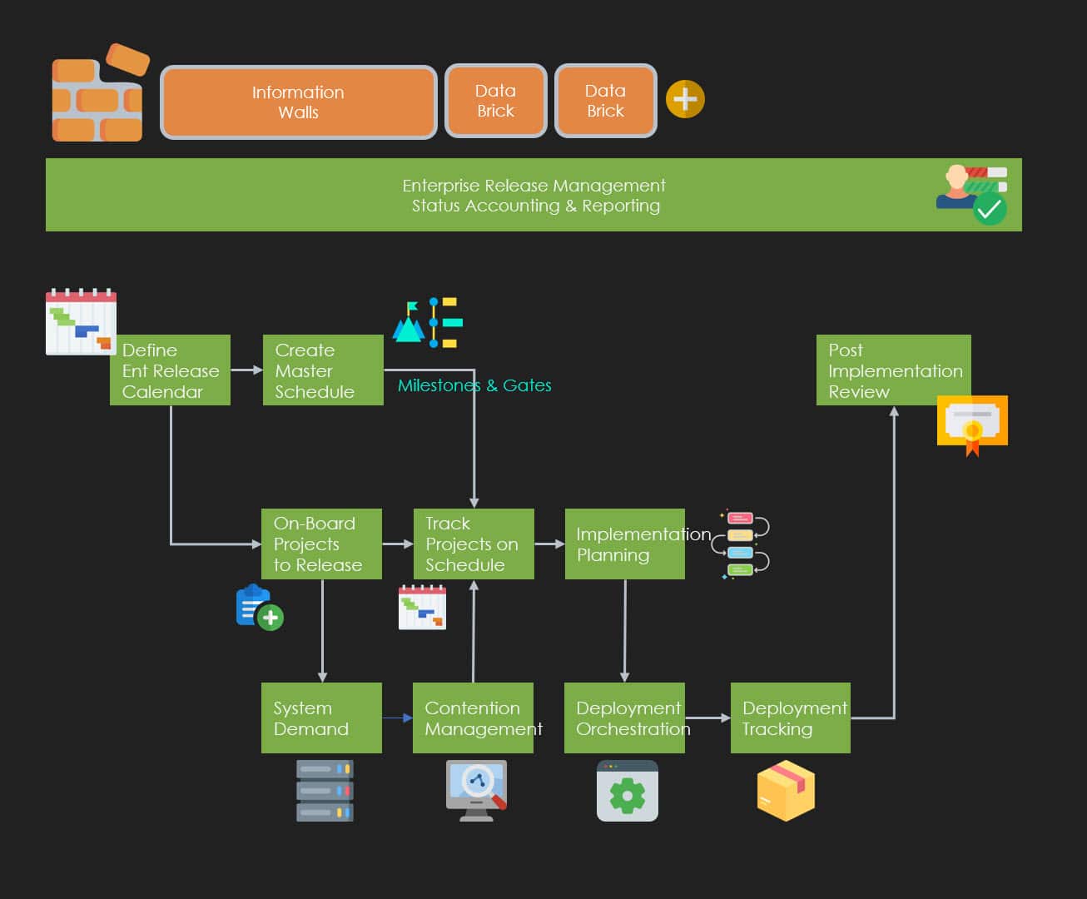Select the Contention Management box
The height and width of the screenshot is (899, 1087).
point(473,718)
